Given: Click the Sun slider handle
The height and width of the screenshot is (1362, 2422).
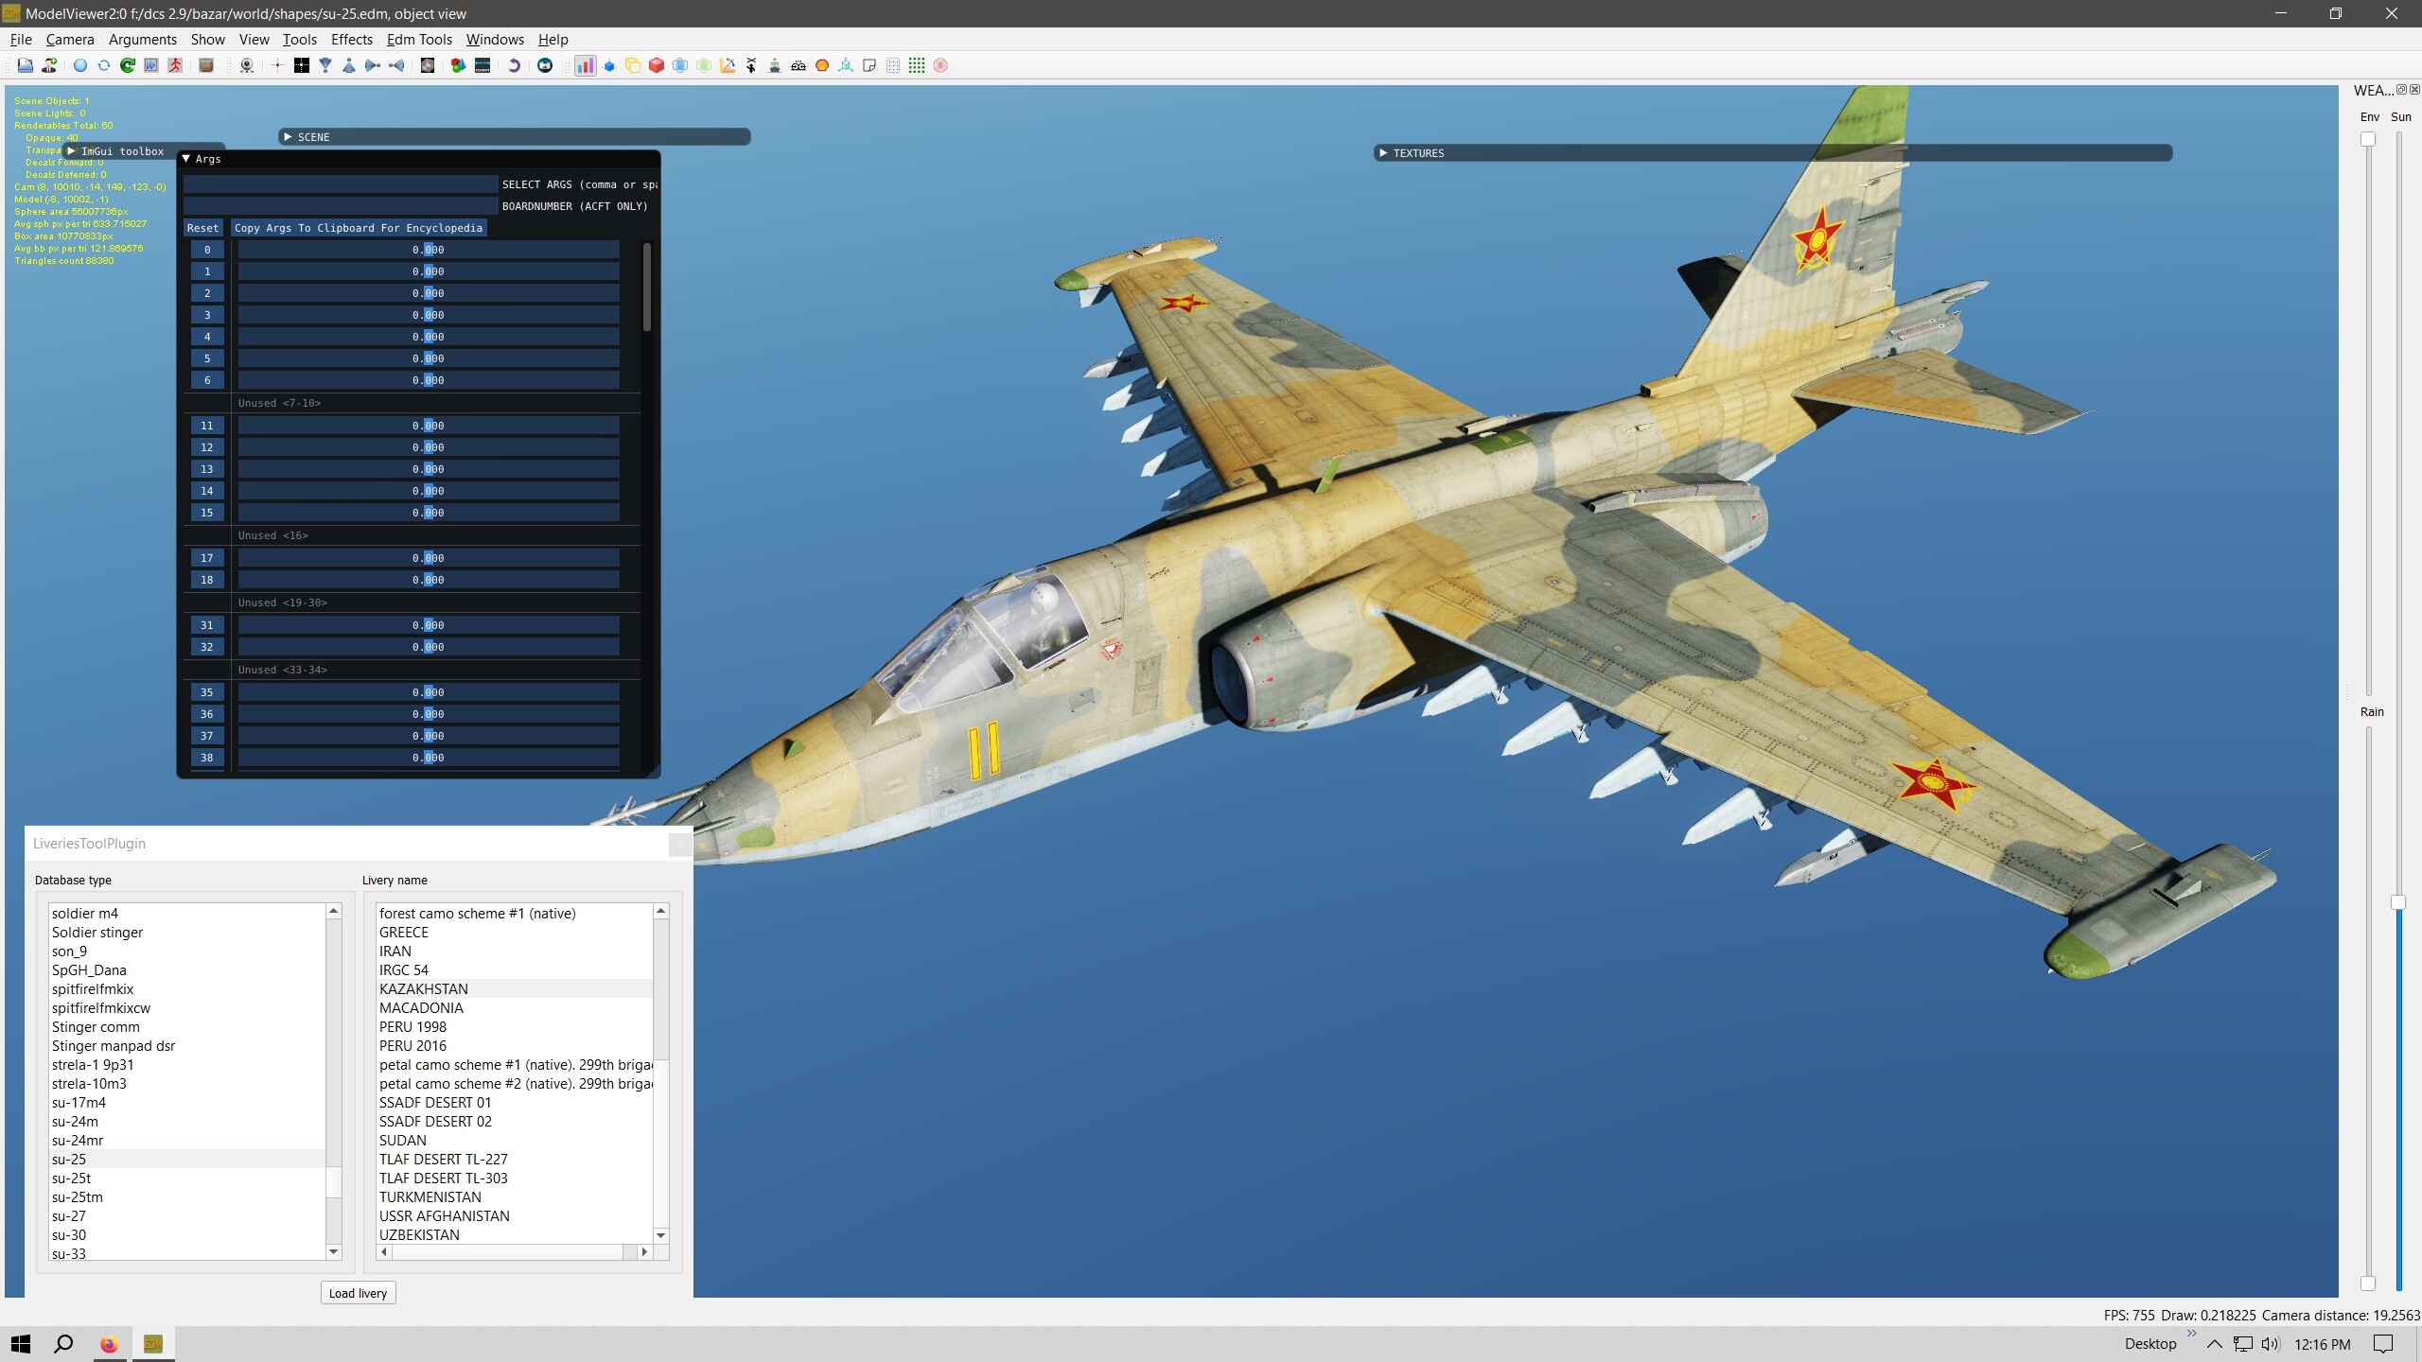Looking at the screenshot, I should click(2398, 902).
